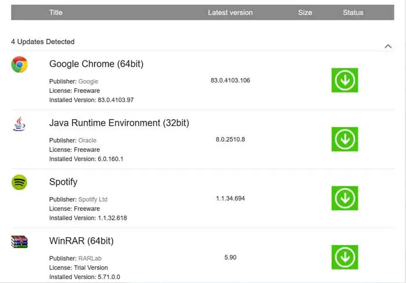
Task: Open the Oracle publisher link
Action: 88,141
